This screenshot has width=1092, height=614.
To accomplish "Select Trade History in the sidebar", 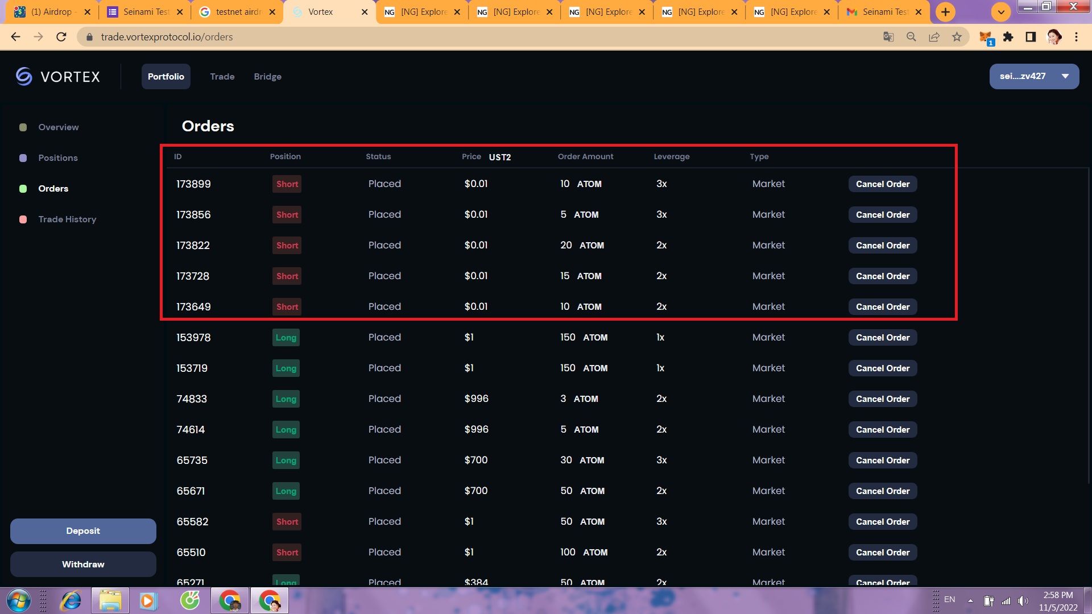I will [67, 219].
